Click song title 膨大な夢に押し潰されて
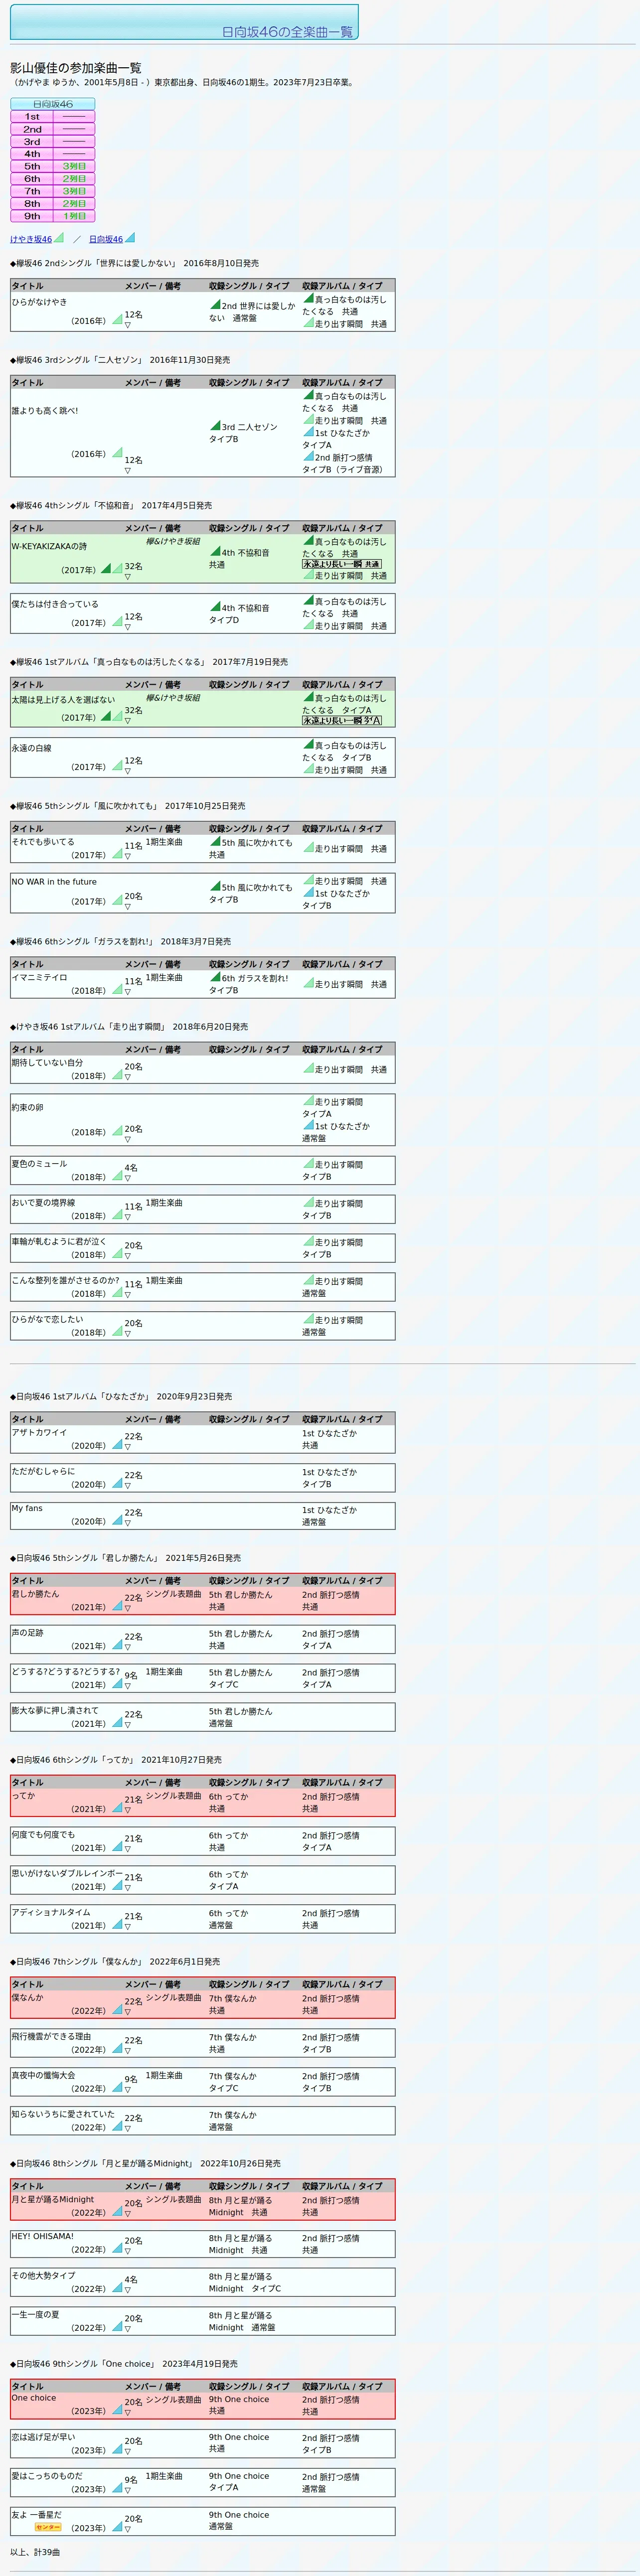Viewport: 640px width, 2576px height. coord(55,1710)
